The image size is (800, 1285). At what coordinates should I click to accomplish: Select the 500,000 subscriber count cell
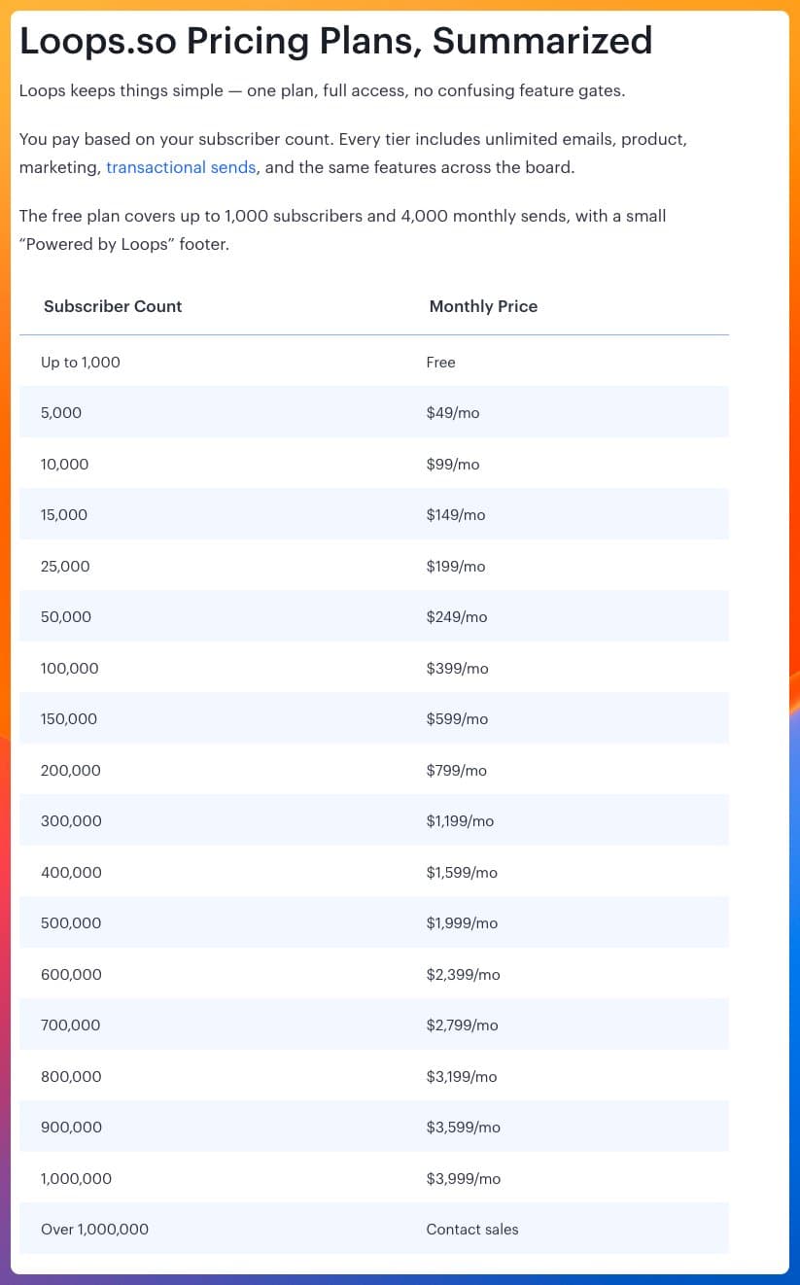click(x=71, y=923)
